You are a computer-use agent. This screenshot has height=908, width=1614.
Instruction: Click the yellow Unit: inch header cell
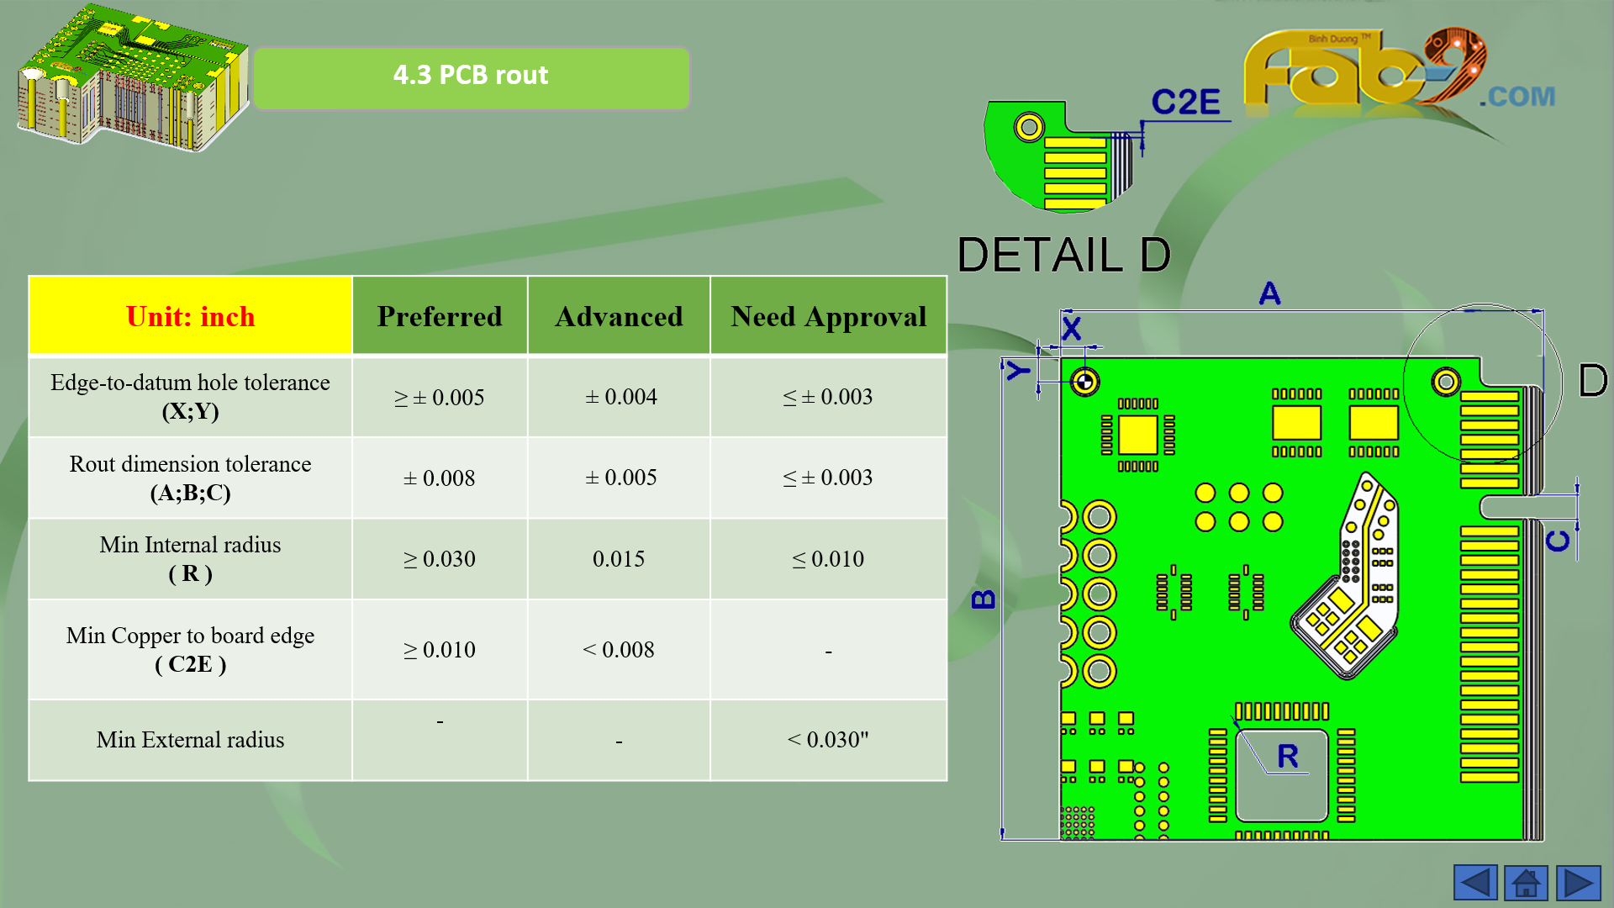point(190,316)
